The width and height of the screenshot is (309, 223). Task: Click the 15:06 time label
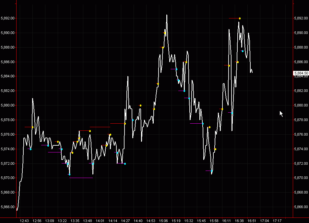(x=163, y=221)
